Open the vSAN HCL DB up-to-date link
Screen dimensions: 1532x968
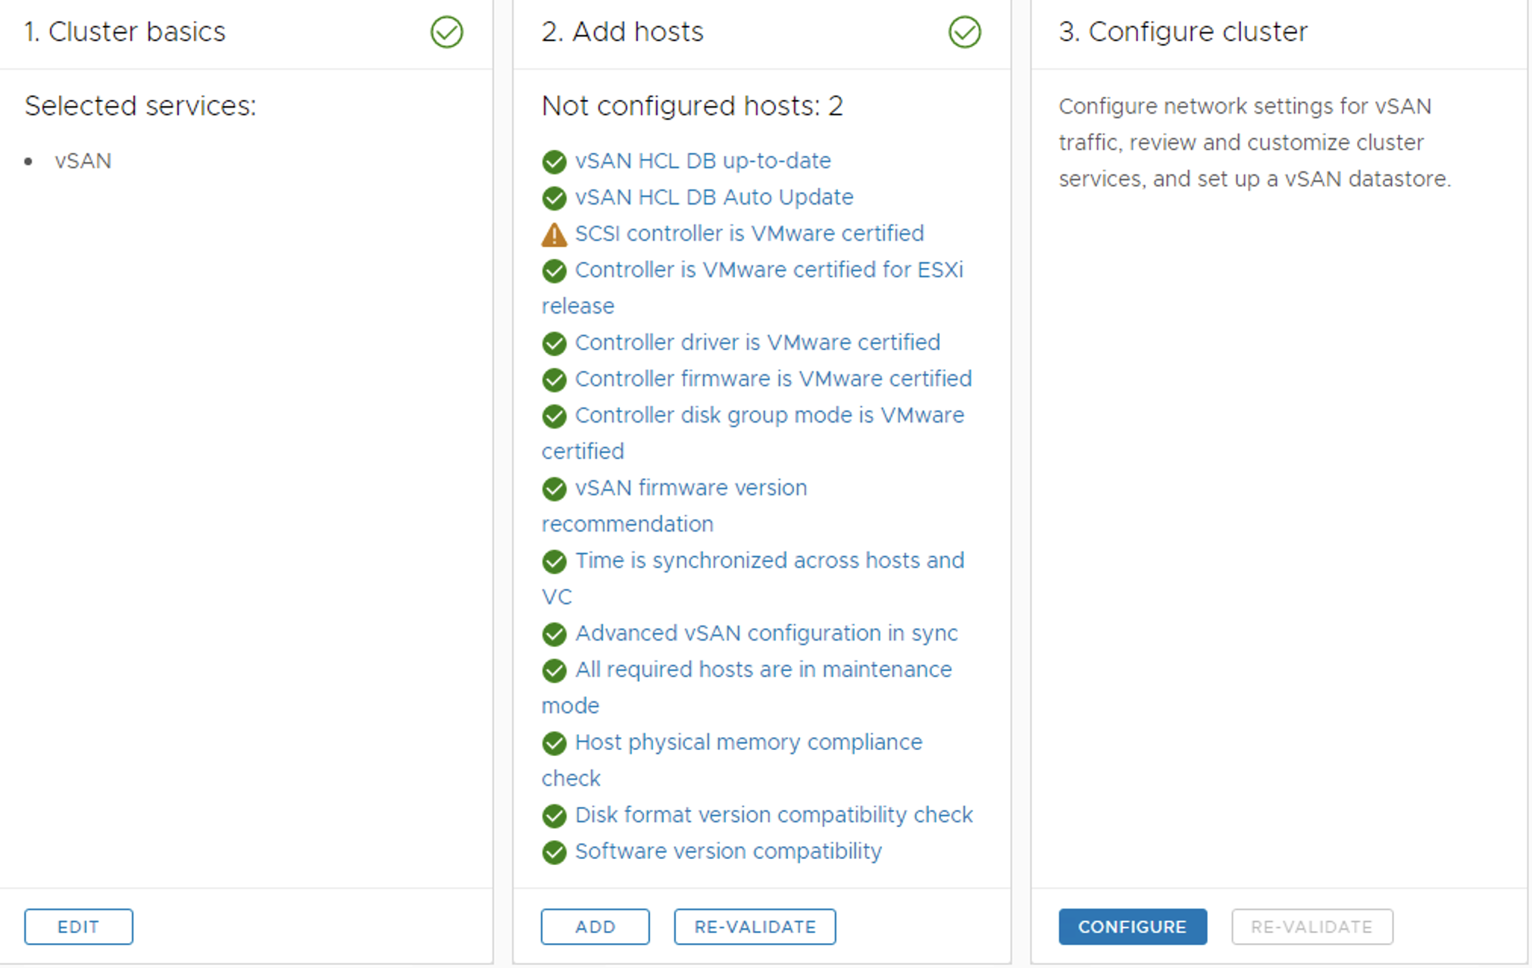tap(702, 161)
